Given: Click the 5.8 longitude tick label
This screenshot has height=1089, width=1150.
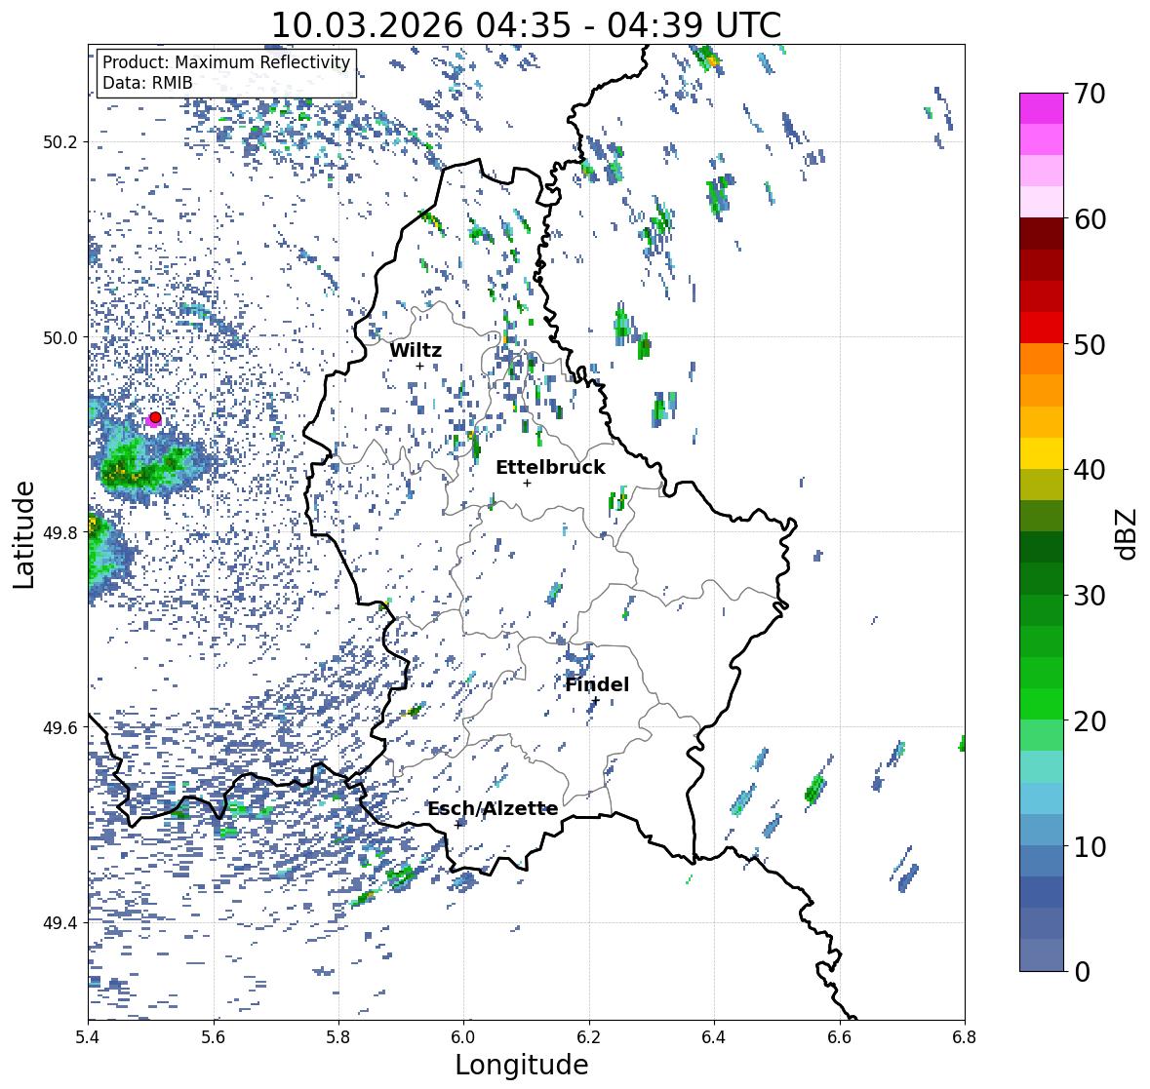Looking at the screenshot, I should (x=338, y=1036).
